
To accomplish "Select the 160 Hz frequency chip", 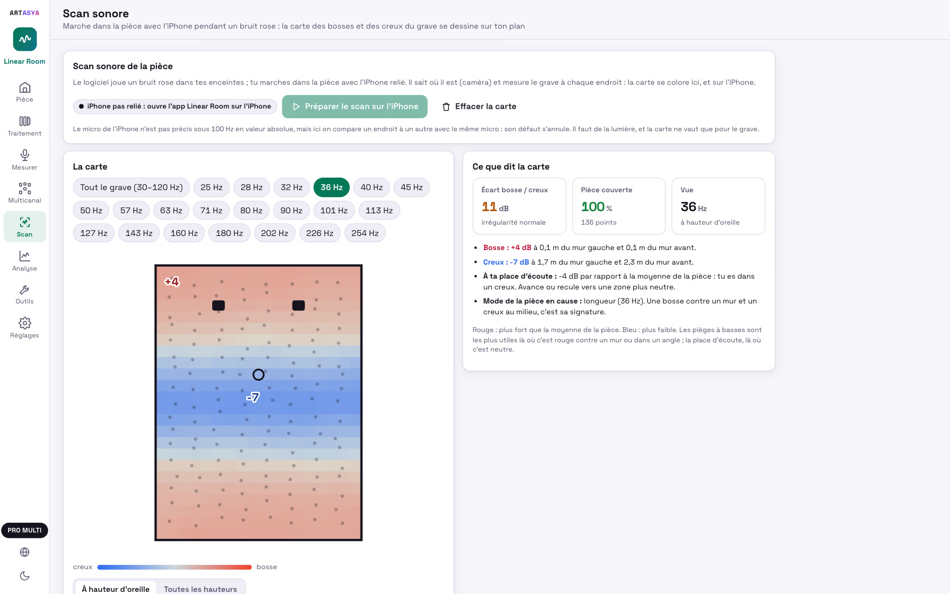I will 184,233.
